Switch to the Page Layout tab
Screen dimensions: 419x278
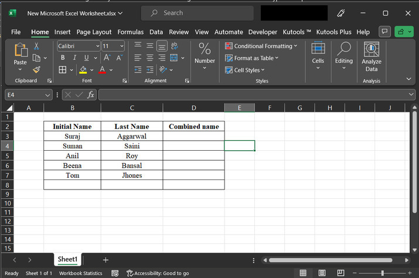(x=94, y=32)
